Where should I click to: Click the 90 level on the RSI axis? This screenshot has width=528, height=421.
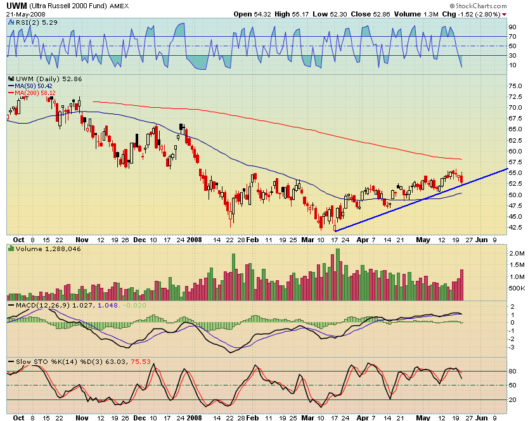pyautogui.click(x=513, y=27)
